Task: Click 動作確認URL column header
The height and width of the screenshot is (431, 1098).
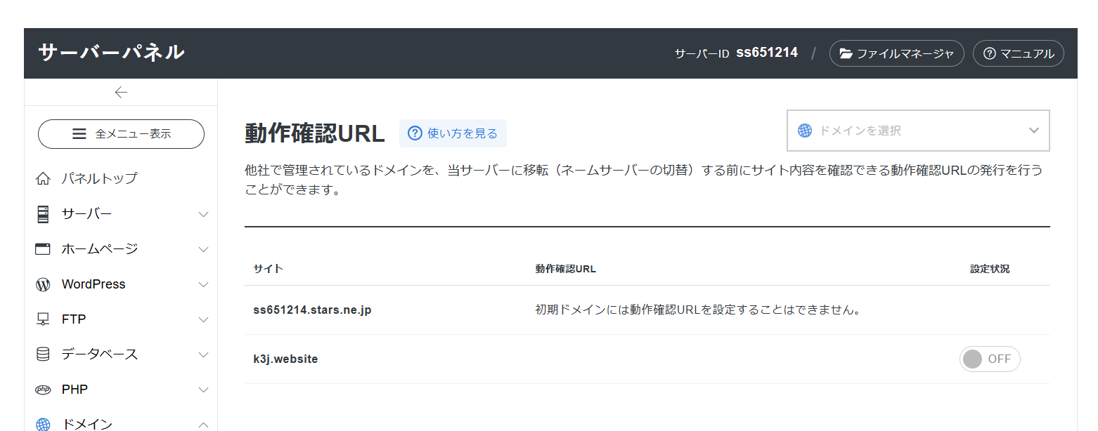Action: click(565, 269)
